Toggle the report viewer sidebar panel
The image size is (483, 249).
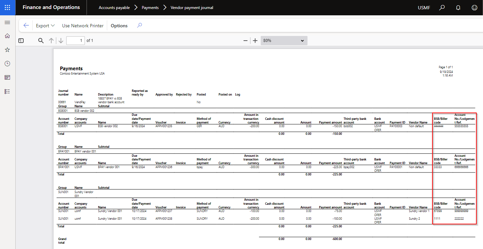tap(21, 41)
